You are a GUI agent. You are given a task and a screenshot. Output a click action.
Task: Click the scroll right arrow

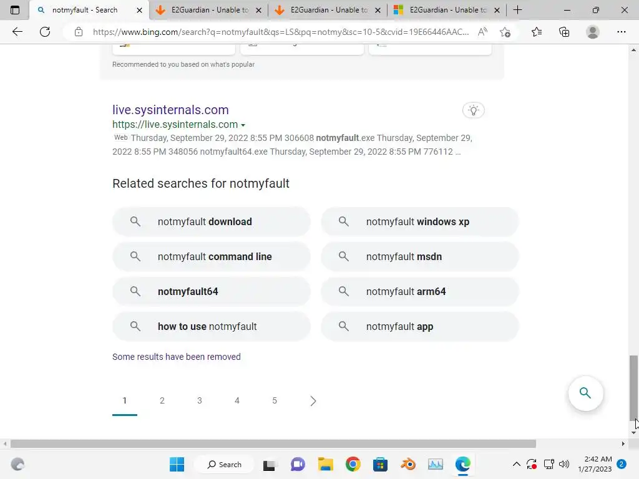coord(623,443)
